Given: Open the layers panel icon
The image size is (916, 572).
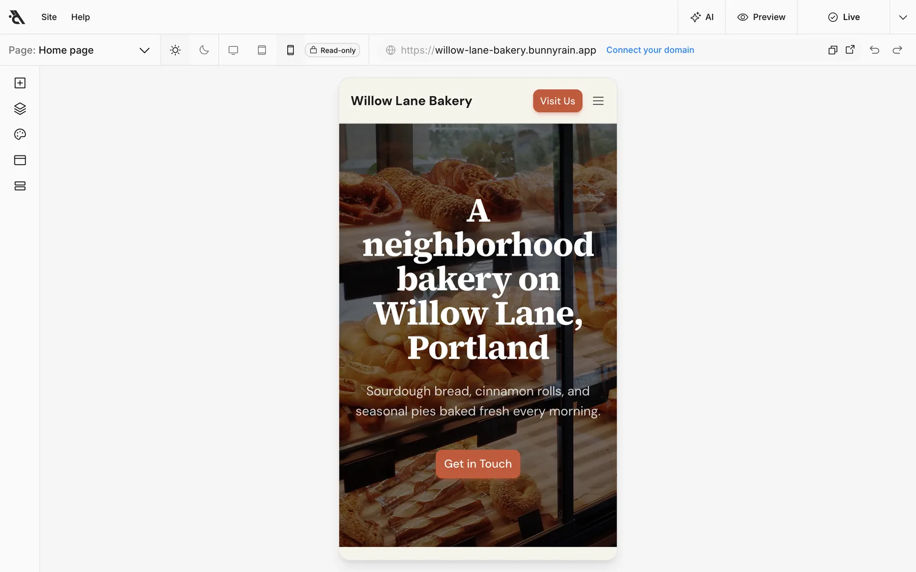Looking at the screenshot, I should 20,109.
